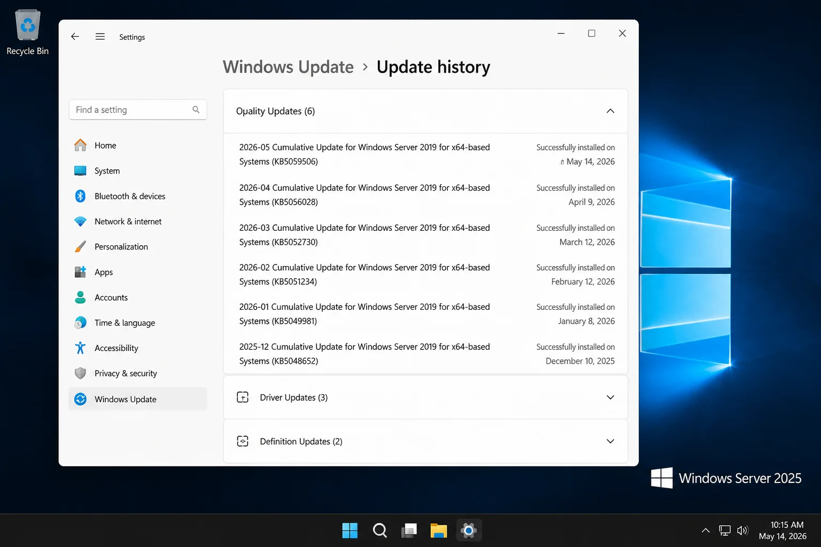Click Settings gear on taskbar
821x547 pixels.
[x=469, y=530]
